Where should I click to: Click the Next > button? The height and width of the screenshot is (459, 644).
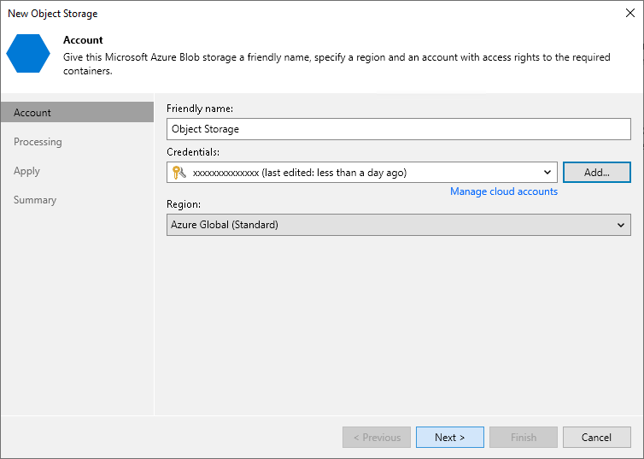450,438
